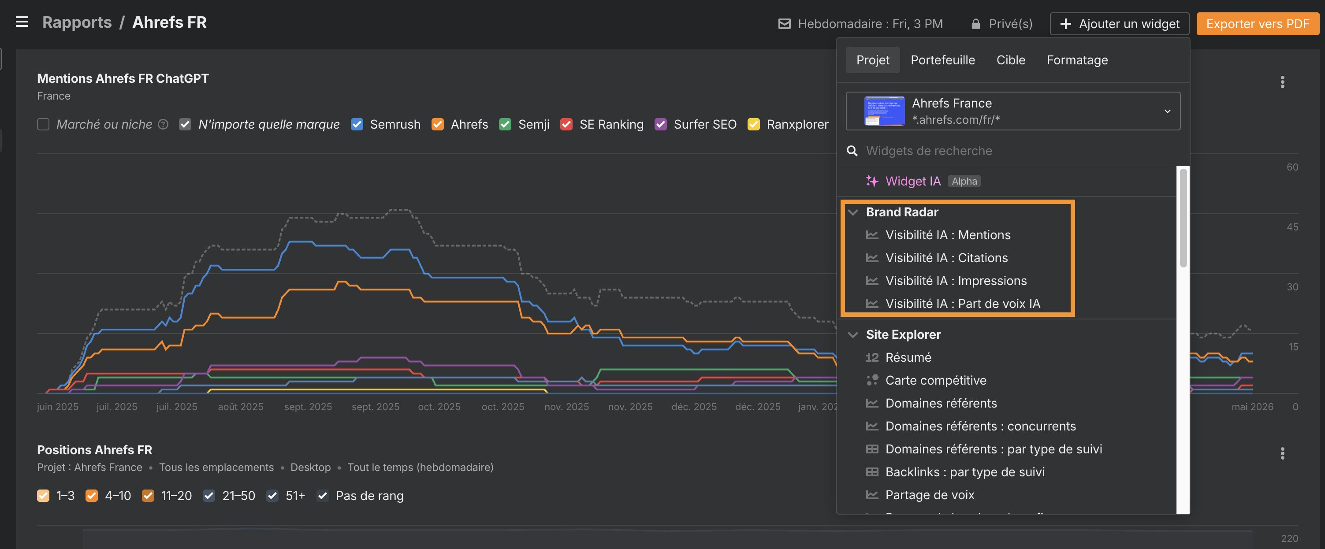Open the hamburger navigation menu
This screenshot has height=549, width=1325.
click(22, 22)
